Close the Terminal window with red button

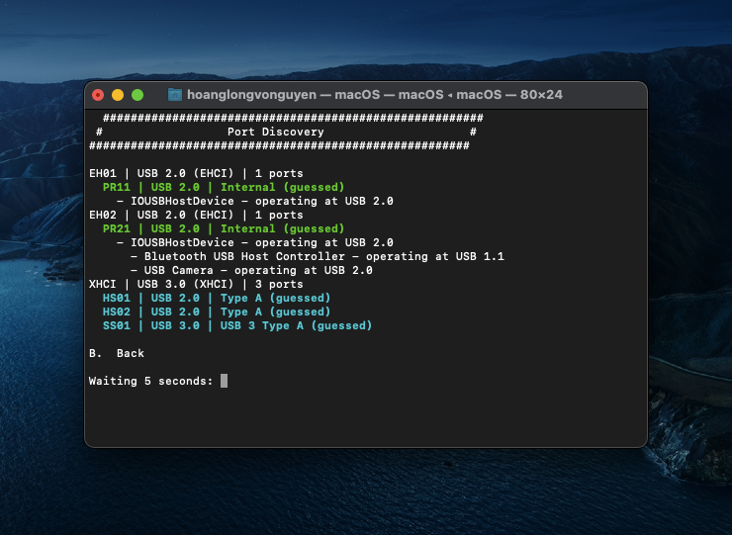pos(98,95)
